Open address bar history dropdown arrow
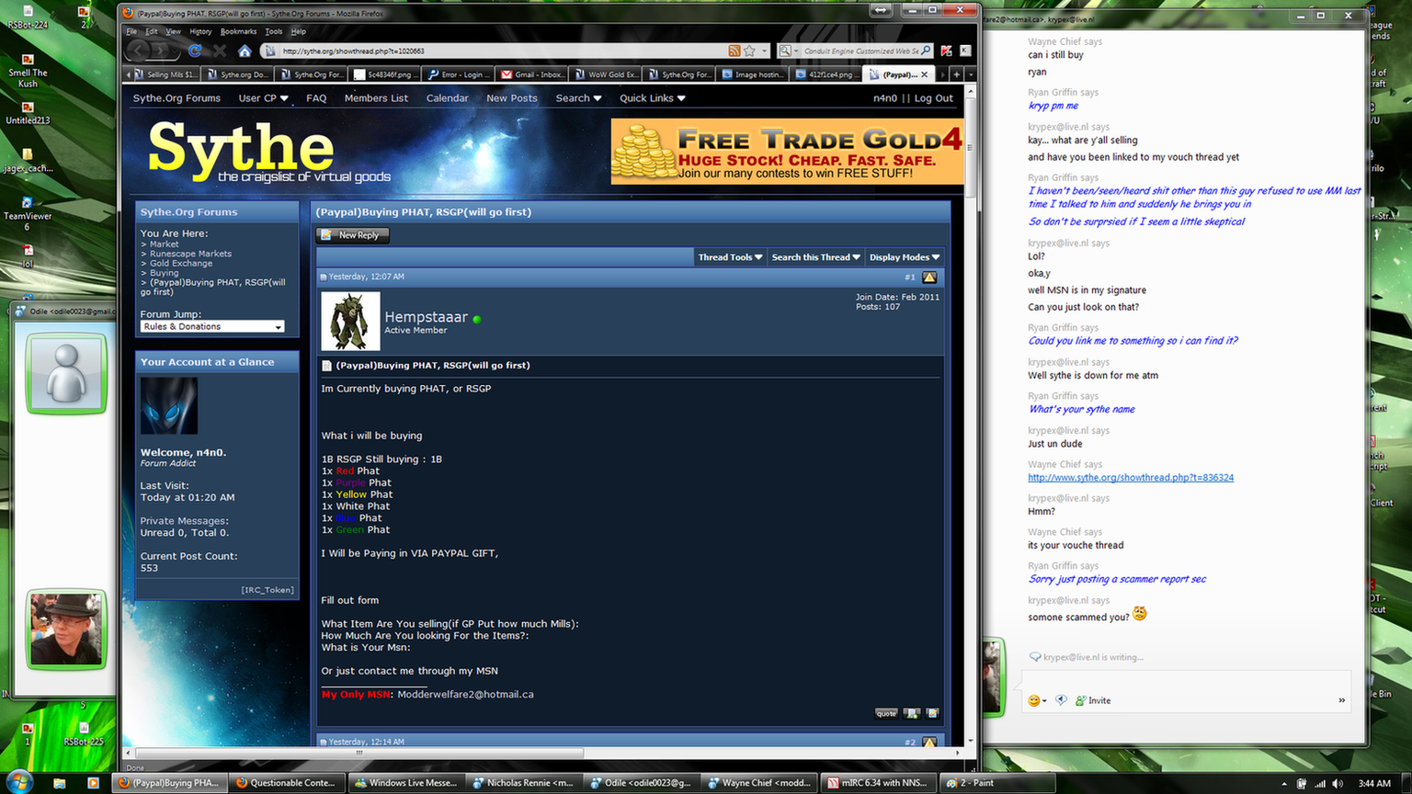The width and height of the screenshot is (1412, 794). click(764, 51)
